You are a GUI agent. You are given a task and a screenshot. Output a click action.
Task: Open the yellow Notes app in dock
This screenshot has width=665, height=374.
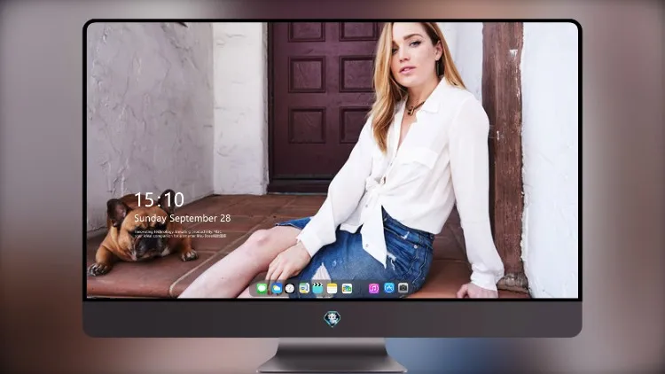[x=332, y=288]
